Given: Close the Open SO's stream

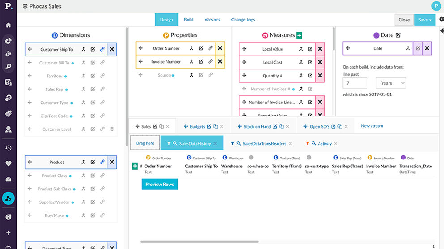Looking at the screenshot, I should point(346,126).
